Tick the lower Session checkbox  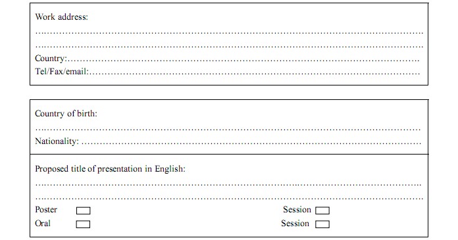322,224
